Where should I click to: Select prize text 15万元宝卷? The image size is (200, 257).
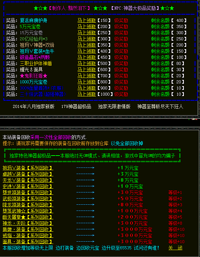point(31,33)
